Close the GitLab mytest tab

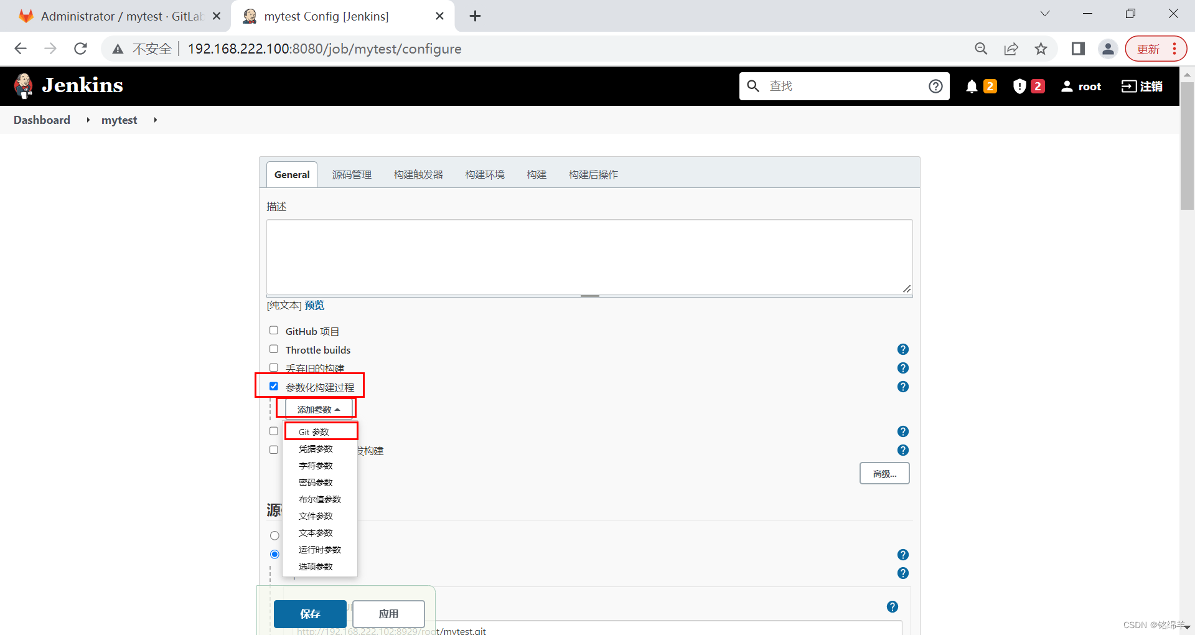click(217, 16)
